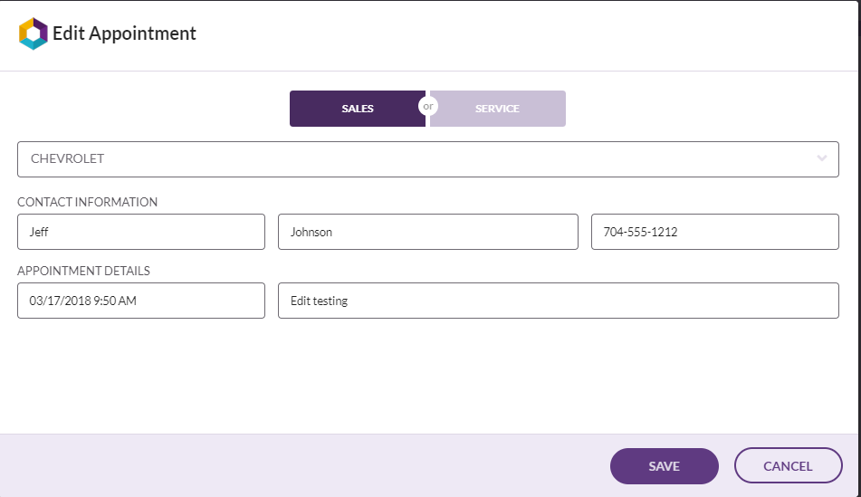The height and width of the screenshot is (497, 861).
Task: Switch appointment type to SERVICE
Action: click(497, 109)
